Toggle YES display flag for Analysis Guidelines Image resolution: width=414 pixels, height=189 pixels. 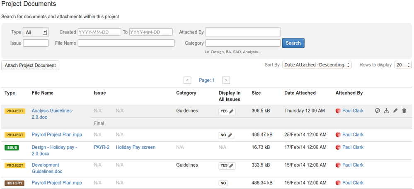227,111
